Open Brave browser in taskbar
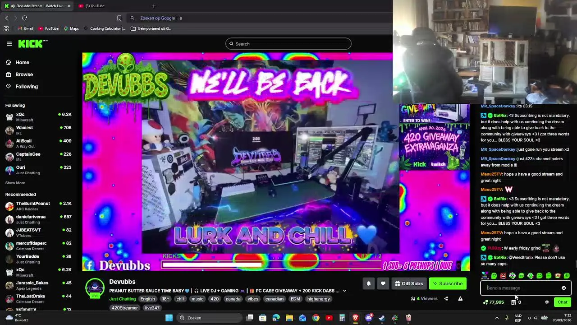The width and height of the screenshot is (577, 325). [x=355, y=318]
